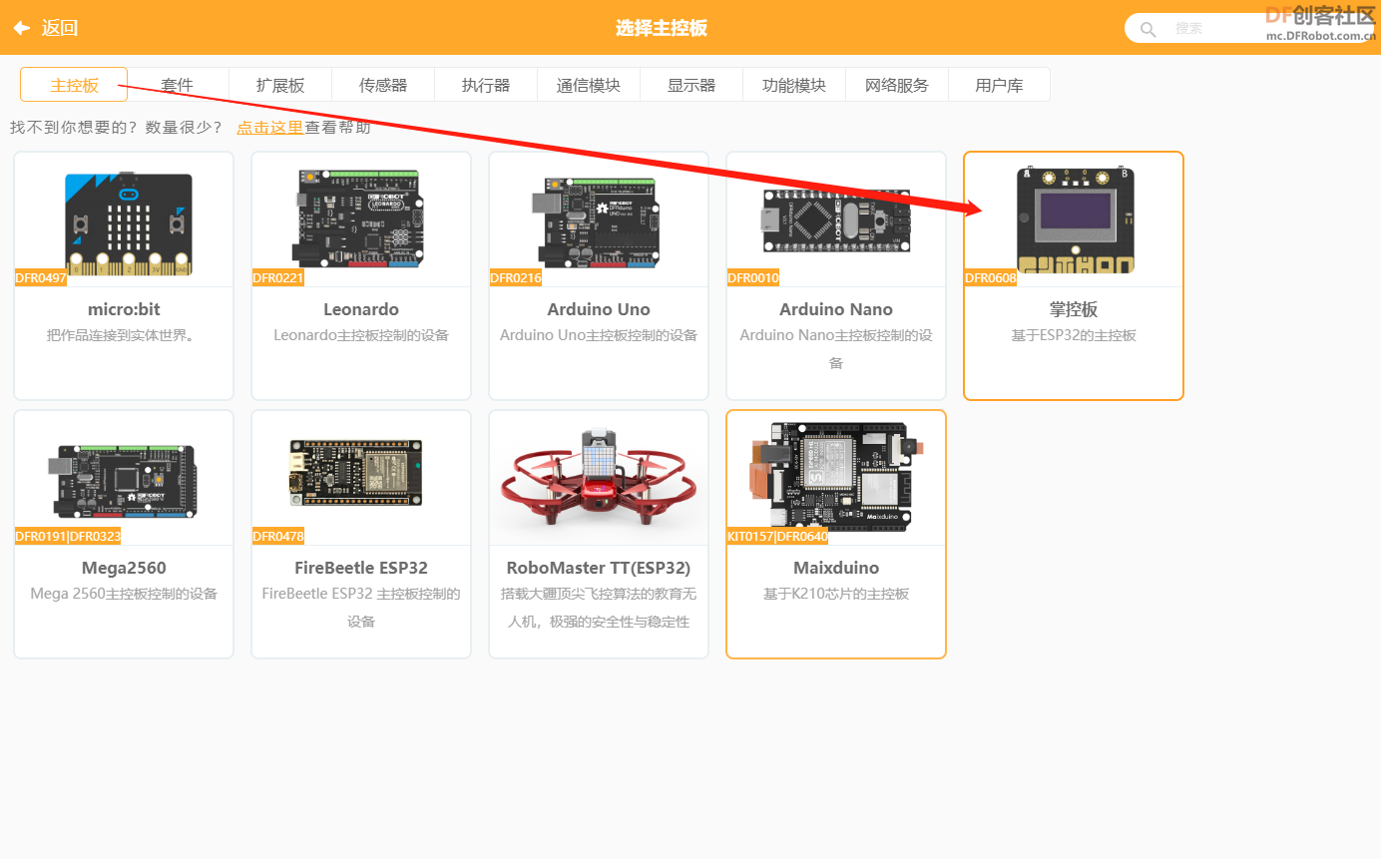Image resolution: width=1381 pixels, height=859 pixels.
Task: Select the 主控板 tab
Action: click(x=74, y=85)
